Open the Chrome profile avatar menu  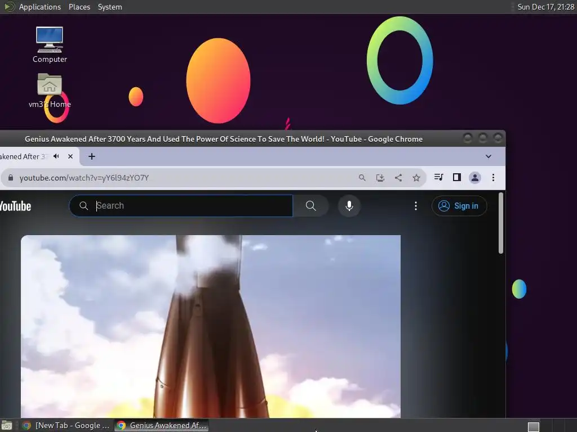click(474, 178)
